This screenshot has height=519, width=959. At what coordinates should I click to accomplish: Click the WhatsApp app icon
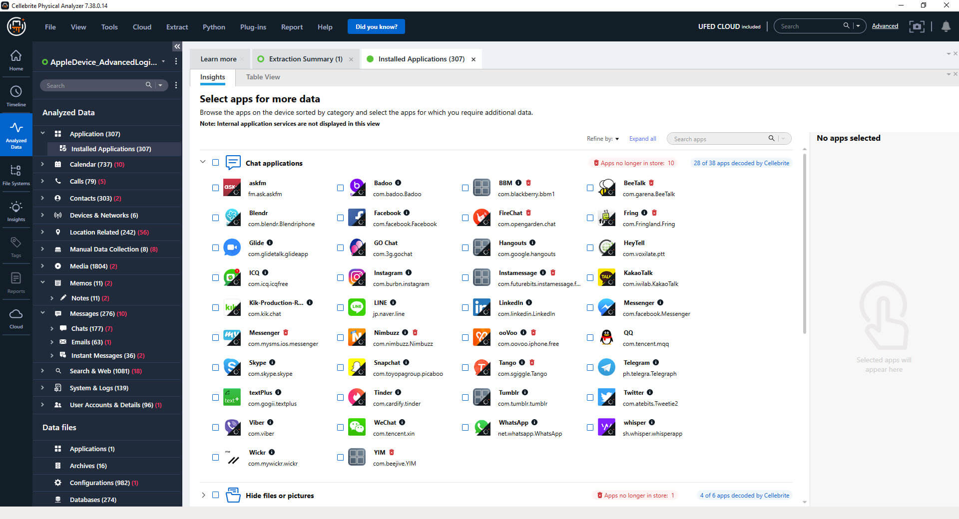[482, 428]
